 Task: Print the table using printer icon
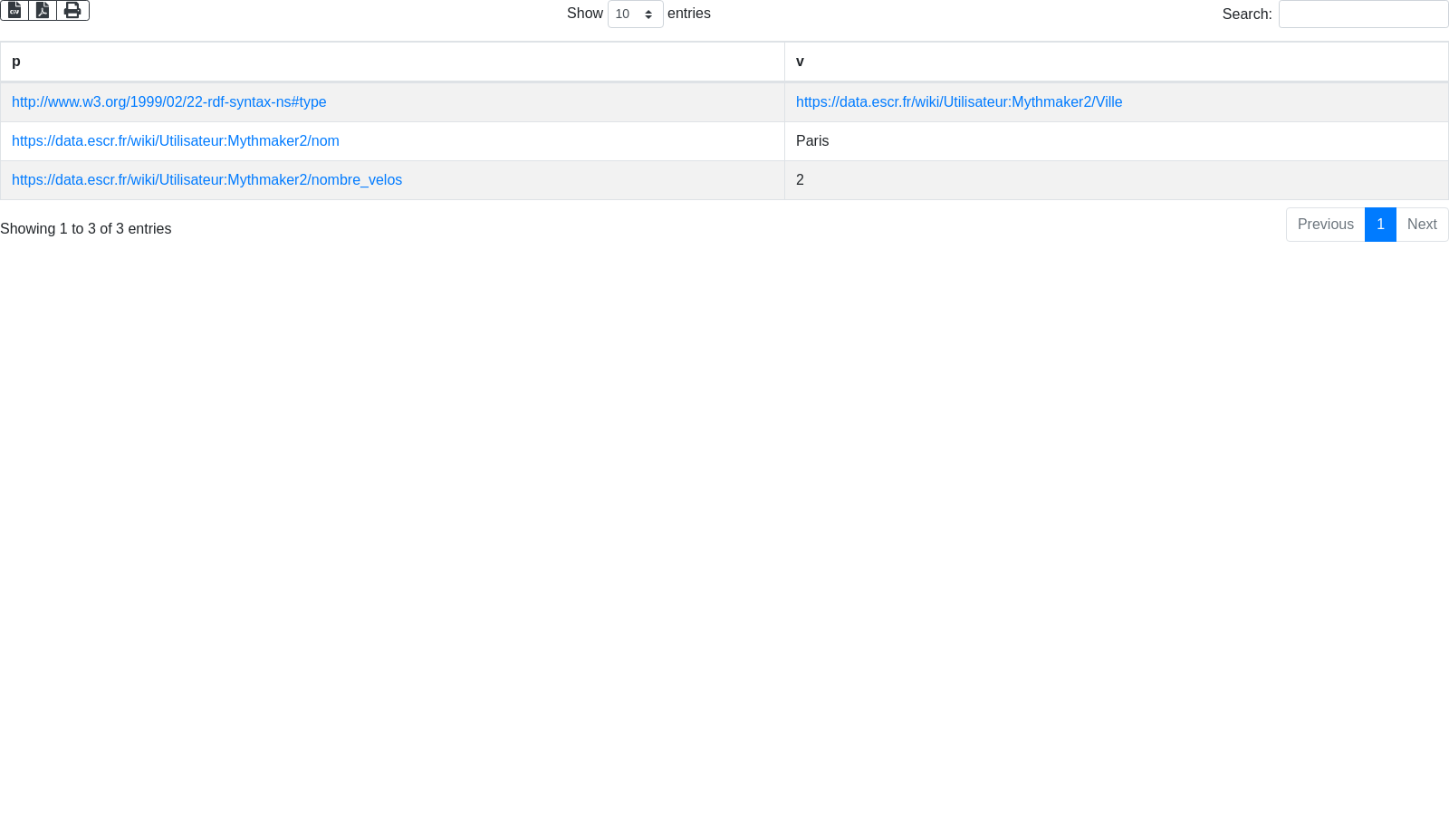[x=72, y=11]
